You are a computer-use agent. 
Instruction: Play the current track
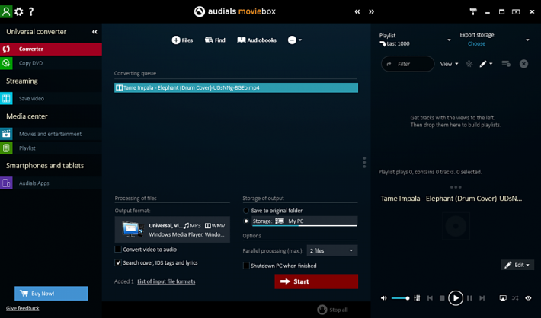click(x=456, y=298)
